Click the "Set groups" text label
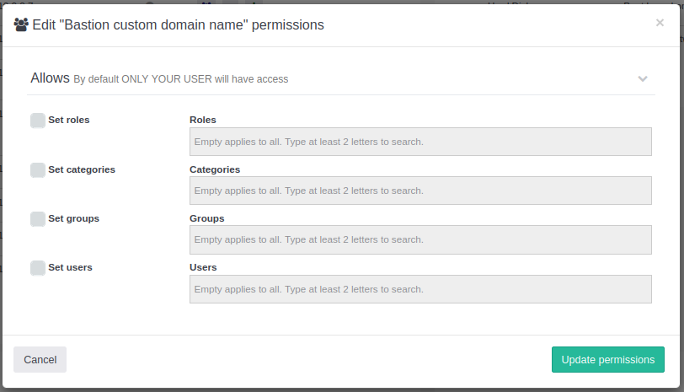 (x=74, y=219)
